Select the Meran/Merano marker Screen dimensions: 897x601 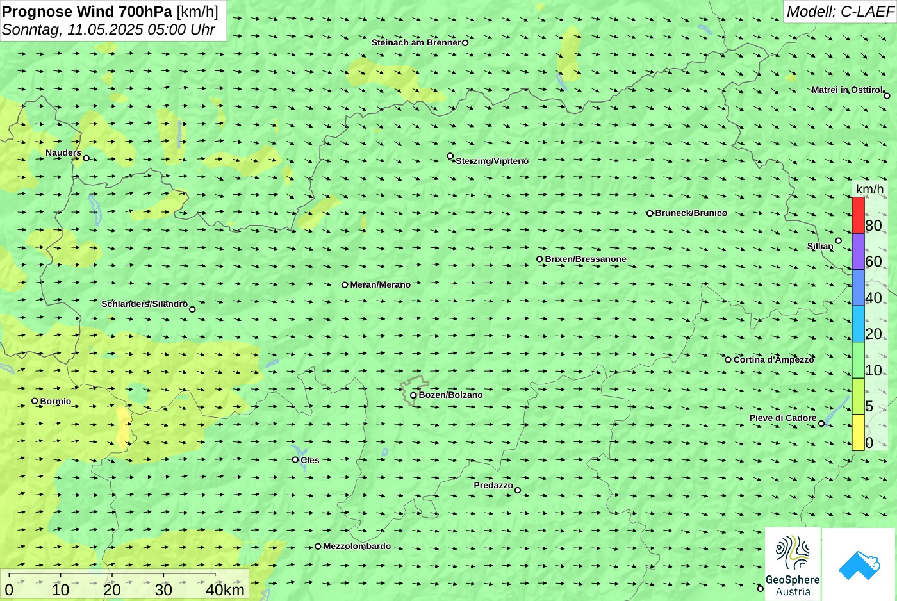(x=345, y=285)
